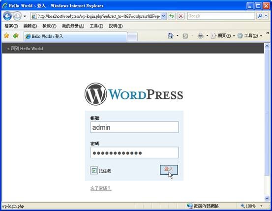The image size is (272, 211).
Task: Click the 100% zoom level button
Action: (x=248, y=206)
